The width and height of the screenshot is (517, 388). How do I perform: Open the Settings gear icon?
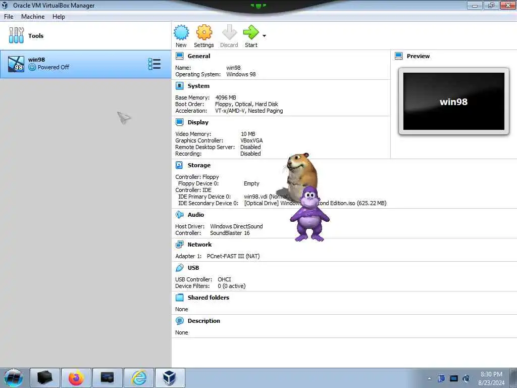click(204, 32)
